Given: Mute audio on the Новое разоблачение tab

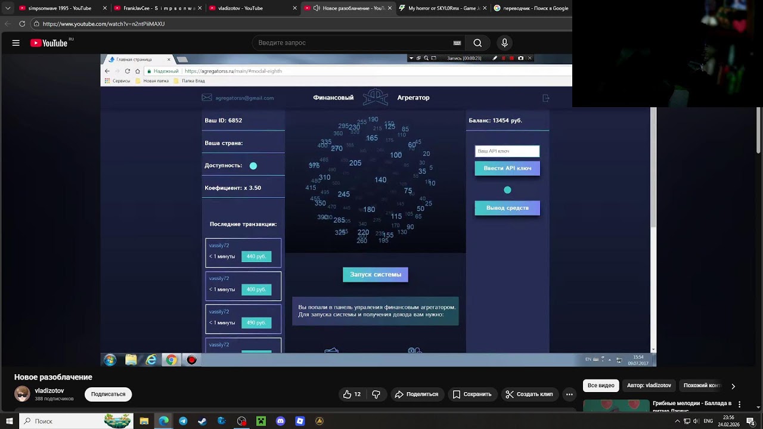Looking at the screenshot, I should (317, 8).
